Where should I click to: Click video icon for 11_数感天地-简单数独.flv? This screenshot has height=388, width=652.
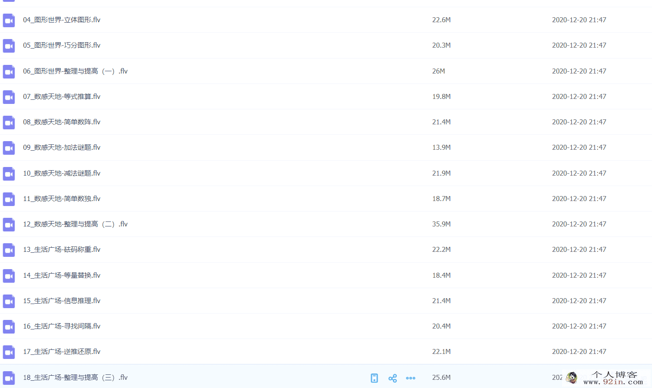(x=9, y=199)
